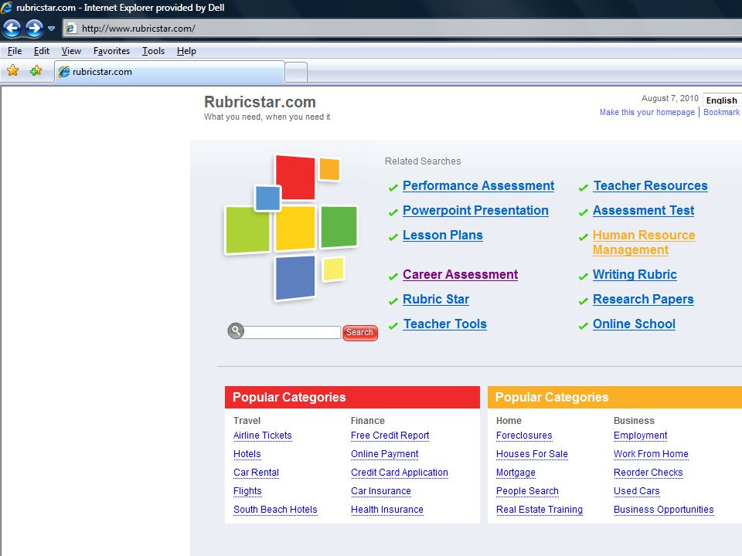The height and width of the screenshot is (556, 742).
Task: Click the Bookmark link
Action: [x=721, y=112]
